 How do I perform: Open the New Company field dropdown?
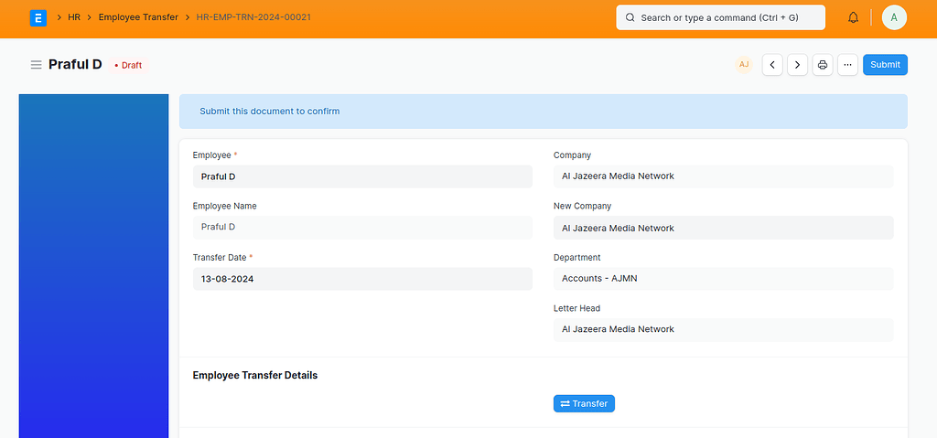pyautogui.click(x=723, y=228)
